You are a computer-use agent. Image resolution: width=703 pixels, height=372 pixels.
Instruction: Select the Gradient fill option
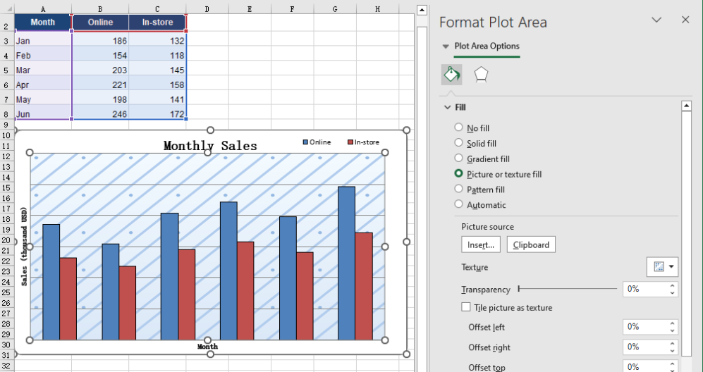pos(458,158)
